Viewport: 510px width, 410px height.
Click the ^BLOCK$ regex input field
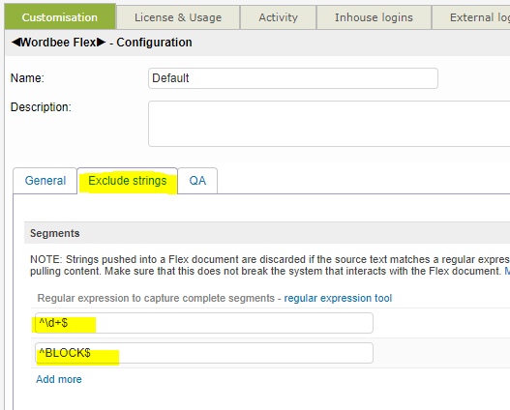pyautogui.click(x=204, y=353)
